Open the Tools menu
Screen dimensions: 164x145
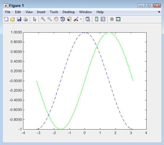coord(54,12)
